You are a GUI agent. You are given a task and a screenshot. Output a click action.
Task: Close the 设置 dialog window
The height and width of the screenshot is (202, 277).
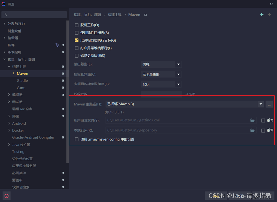tap(271, 4)
